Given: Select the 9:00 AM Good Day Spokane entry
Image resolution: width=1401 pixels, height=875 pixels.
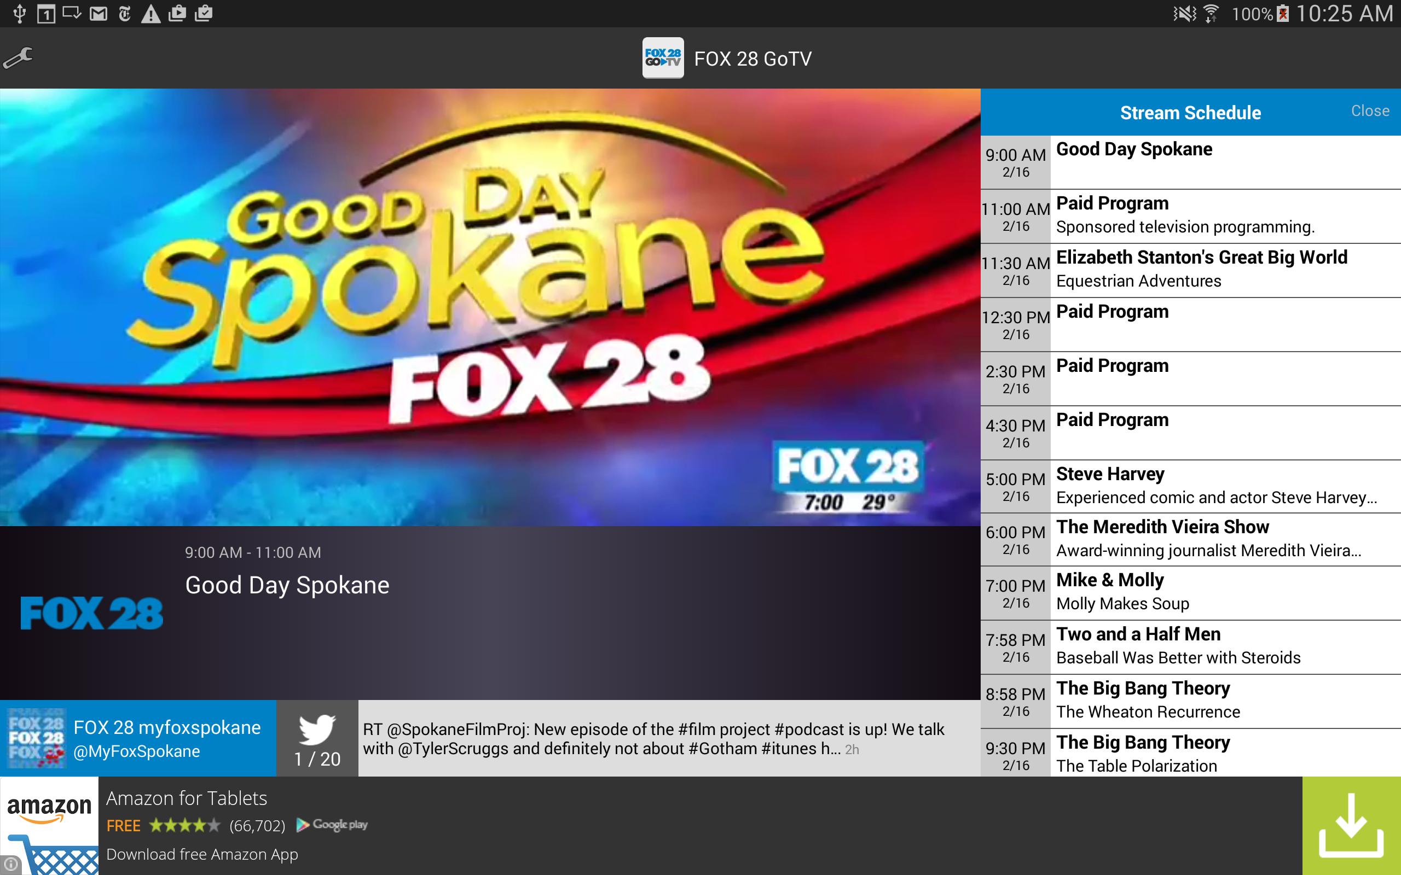Looking at the screenshot, I should pos(1190,162).
